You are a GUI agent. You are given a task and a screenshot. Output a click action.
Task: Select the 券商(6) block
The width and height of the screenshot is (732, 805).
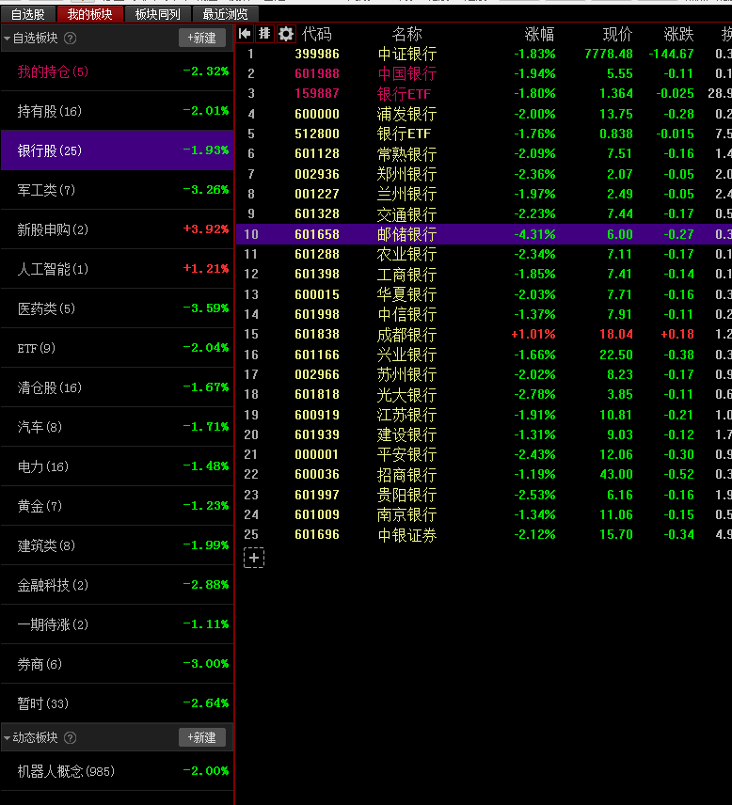pyautogui.click(x=117, y=664)
